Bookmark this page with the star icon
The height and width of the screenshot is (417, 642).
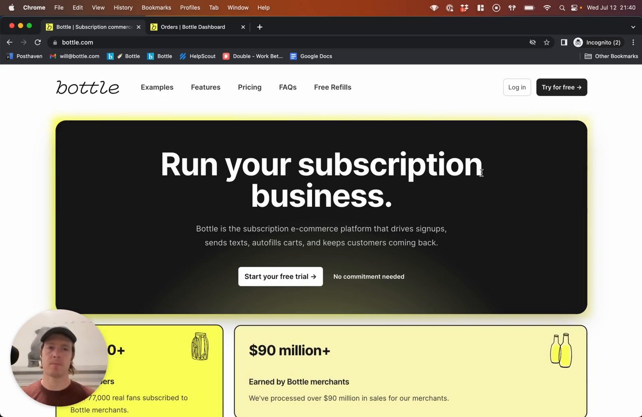547,43
